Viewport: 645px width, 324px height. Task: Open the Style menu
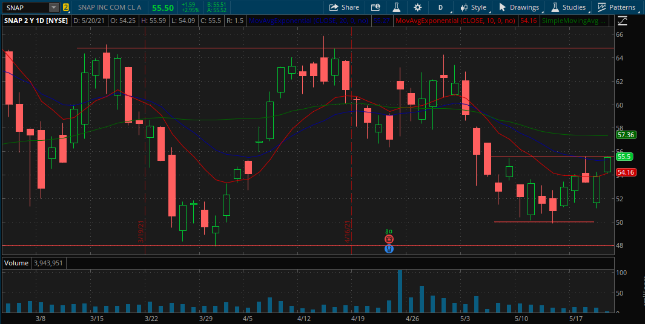point(473,7)
